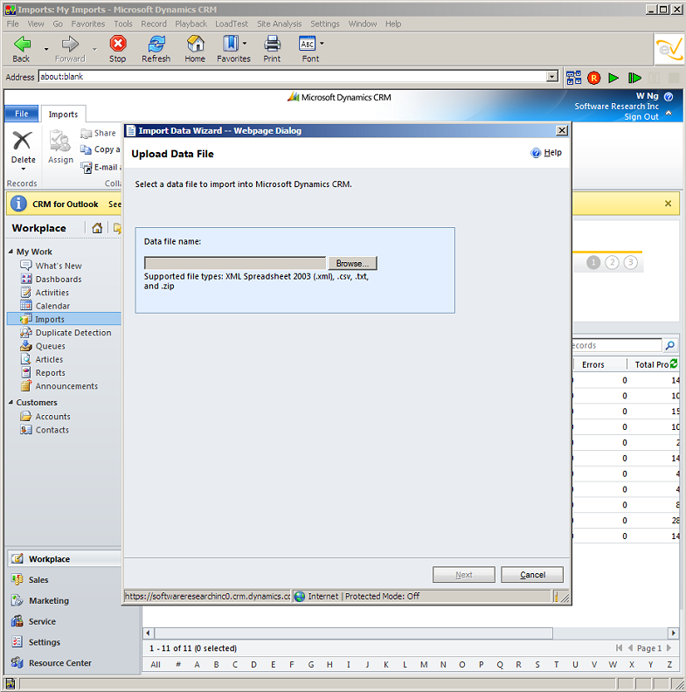Screen dimensions: 686x692
Task: Click the horizontal scrollbar right arrow
Action: [x=673, y=633]
